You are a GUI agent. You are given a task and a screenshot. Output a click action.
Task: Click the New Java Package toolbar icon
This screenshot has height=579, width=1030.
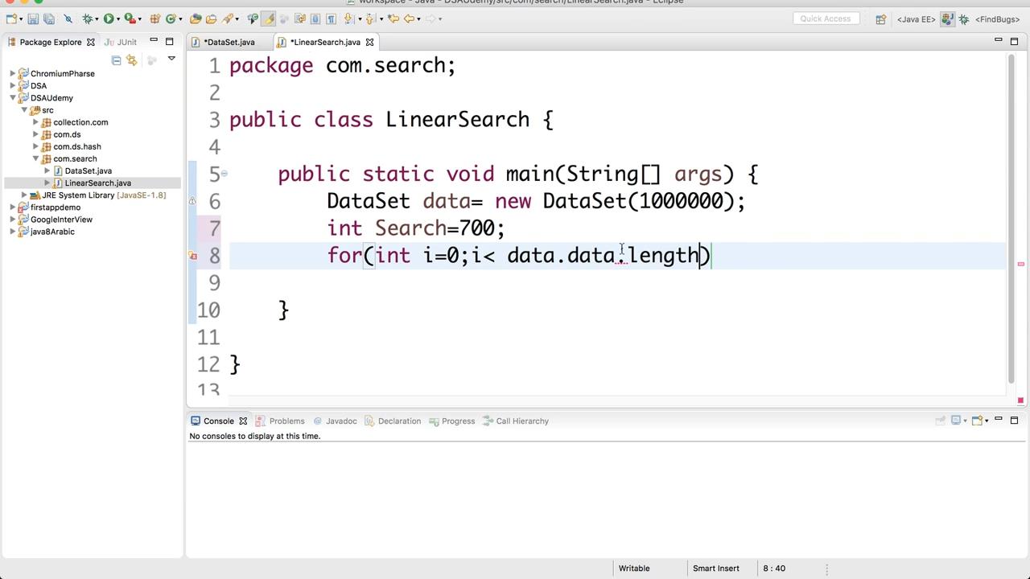coord(154,18)
